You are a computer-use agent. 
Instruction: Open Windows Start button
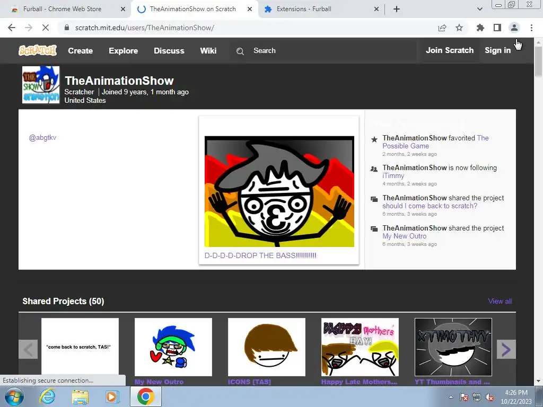click(x=14, y=396)
